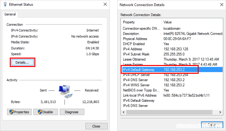Click the network activity computers icon
This screenshot has width=226, height=131.
click(x=65, y=92)
